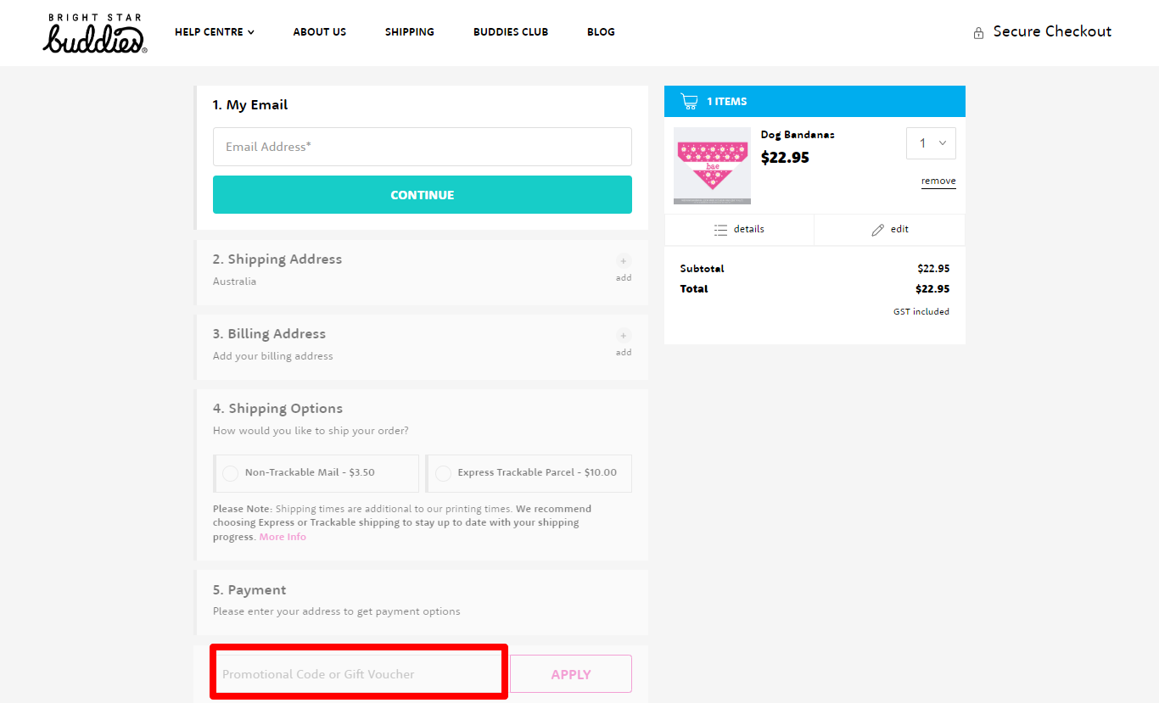Click the Email Address input field
The image size is (1159, 703).
422,146
